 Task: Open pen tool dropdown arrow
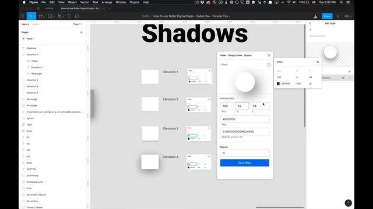[63, 16]
